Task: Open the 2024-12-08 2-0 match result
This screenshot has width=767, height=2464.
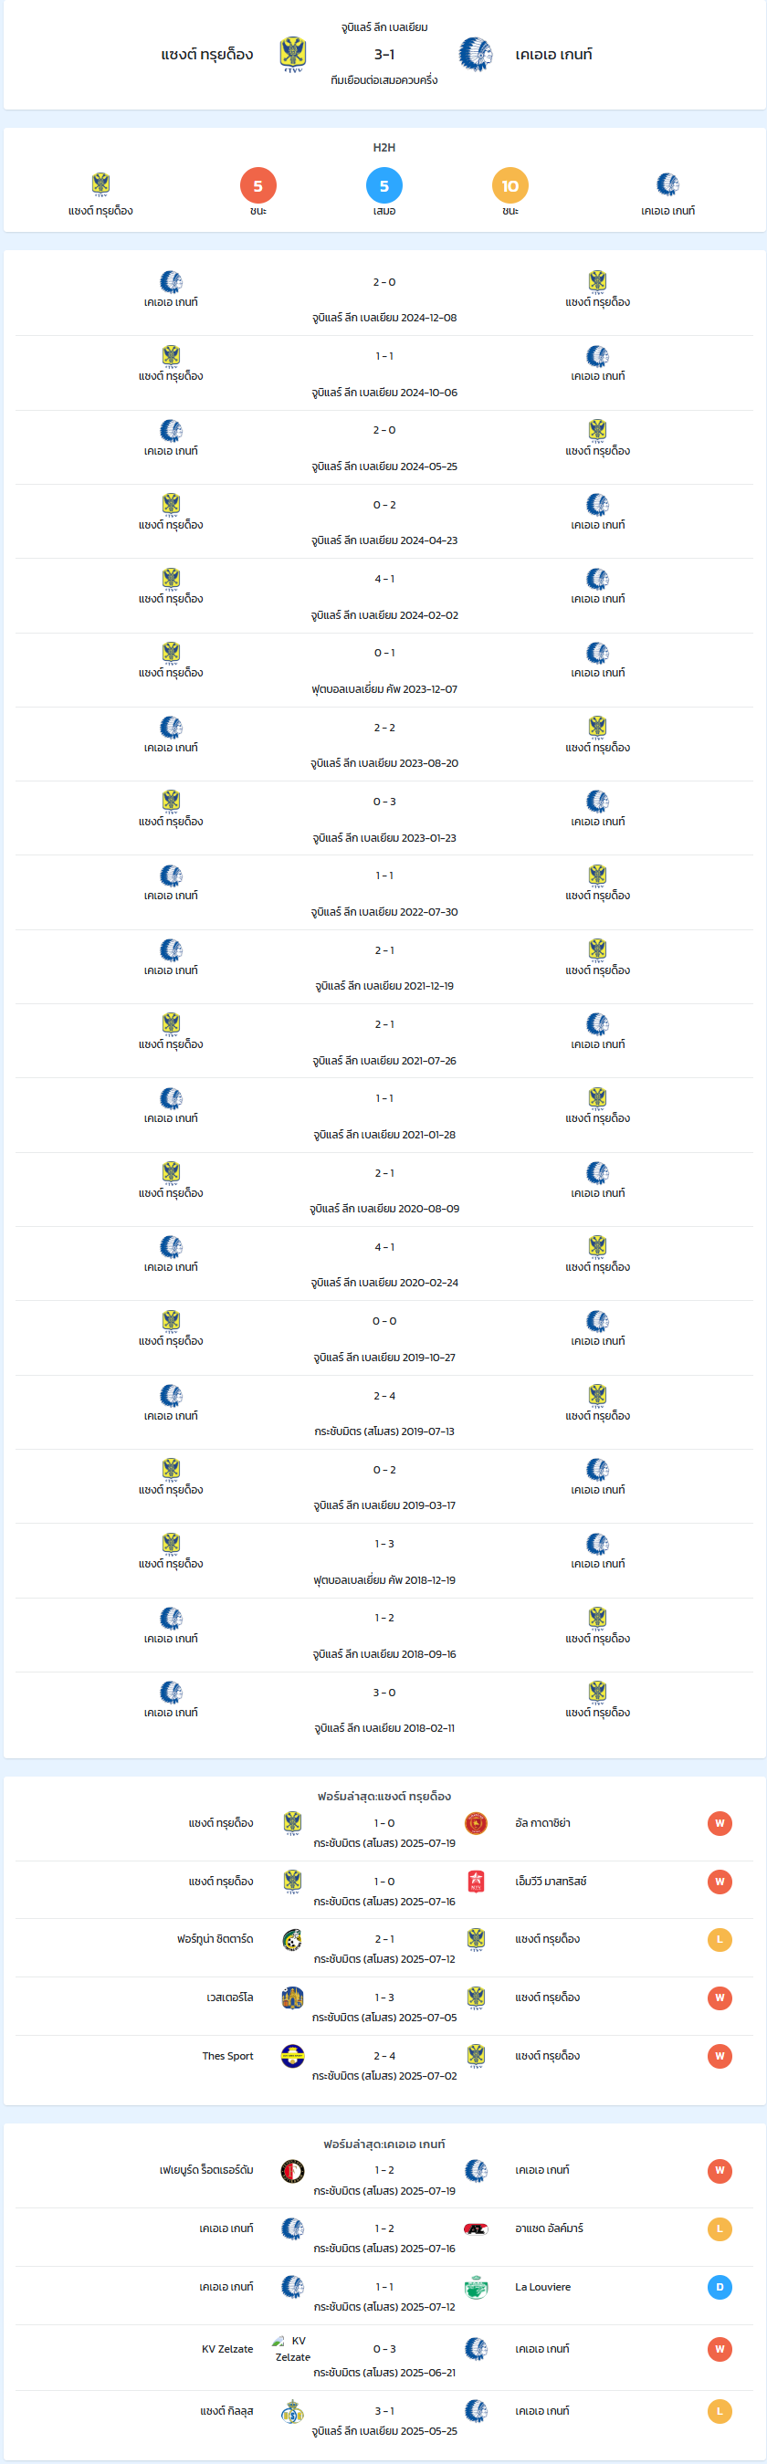Action: pos(383,299)
